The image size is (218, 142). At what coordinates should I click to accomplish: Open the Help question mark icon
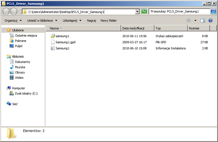(x=210, y=21)
